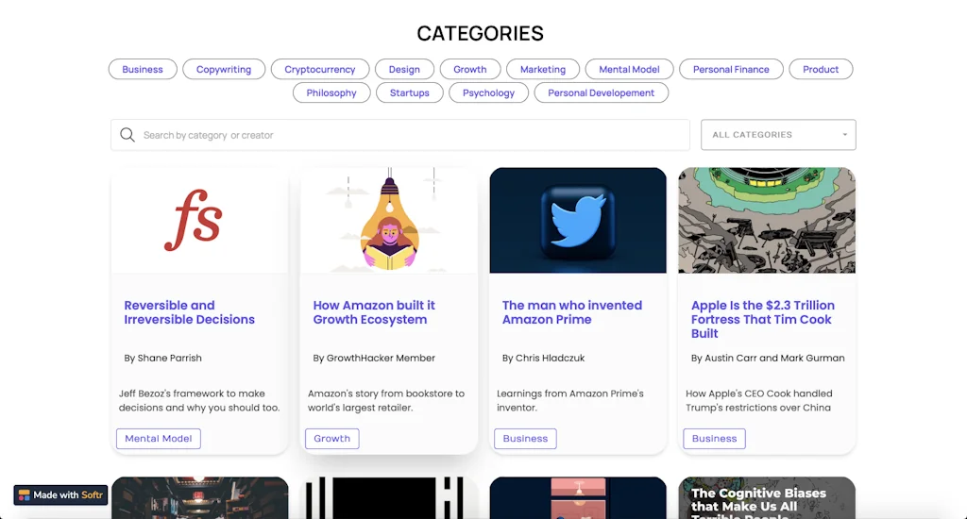The width and height of the screenshot is (967, 519).
Task: Click description Learnings from Amazon Prime's inventor
Action: 570,400
